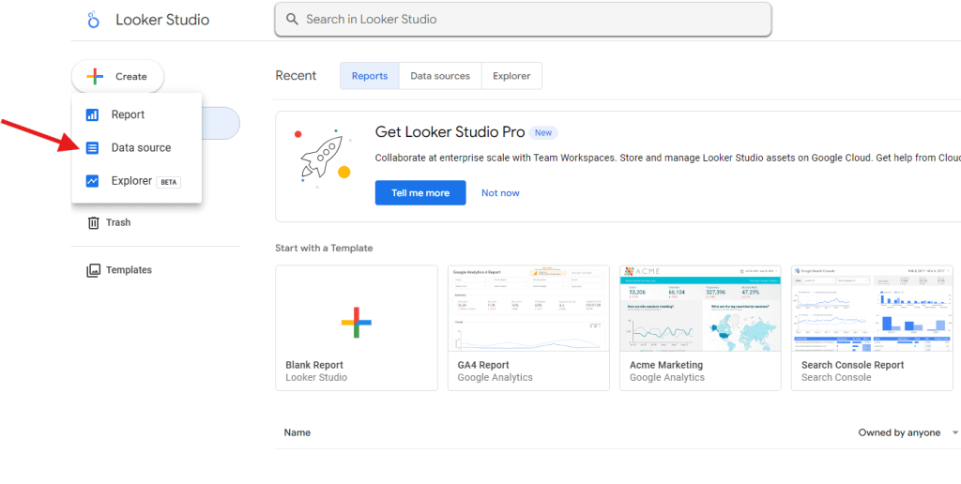Image resolution: width=961 pixels, height=484 pixels.
Task: Open the GA4 Report template thumbnail
Action: click(528, 308)
